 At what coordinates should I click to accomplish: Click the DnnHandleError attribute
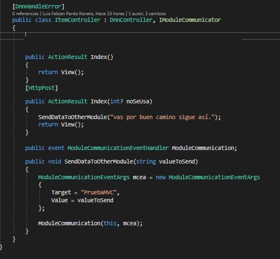[x=38, y=7]
